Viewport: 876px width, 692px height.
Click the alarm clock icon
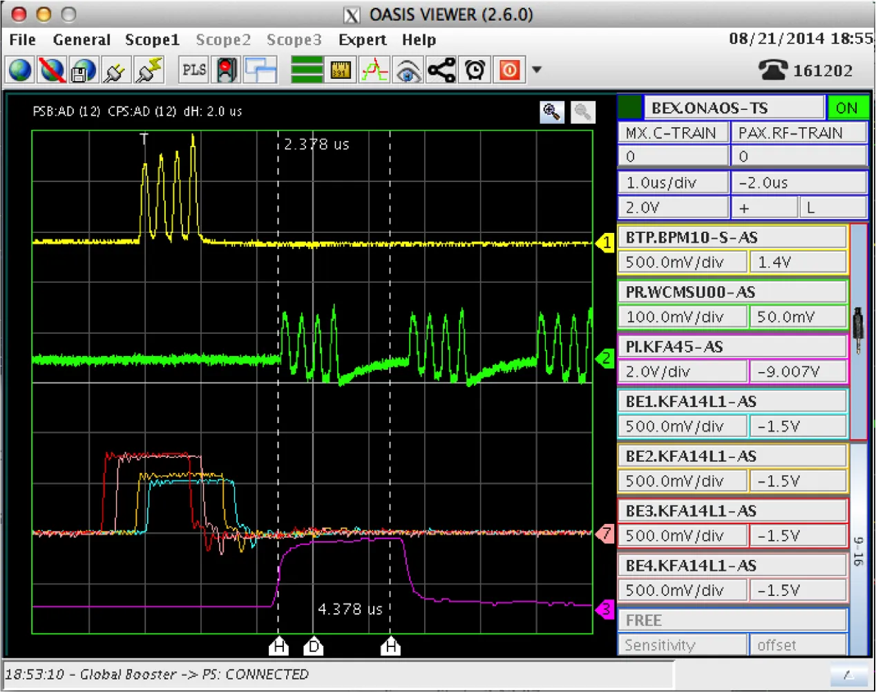[x=475, y=71]
